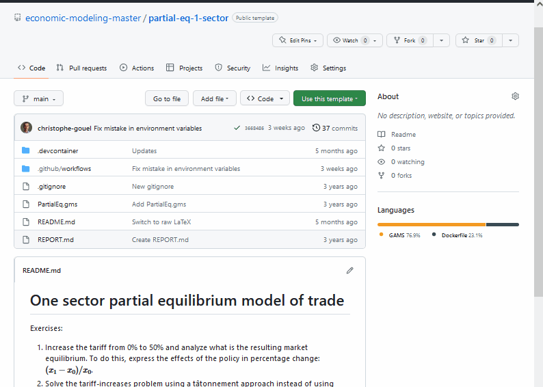Open the economic-modeling-master organization link
Image resolution: width=543 pixels, height=387 pixels.
coord(83,18)
